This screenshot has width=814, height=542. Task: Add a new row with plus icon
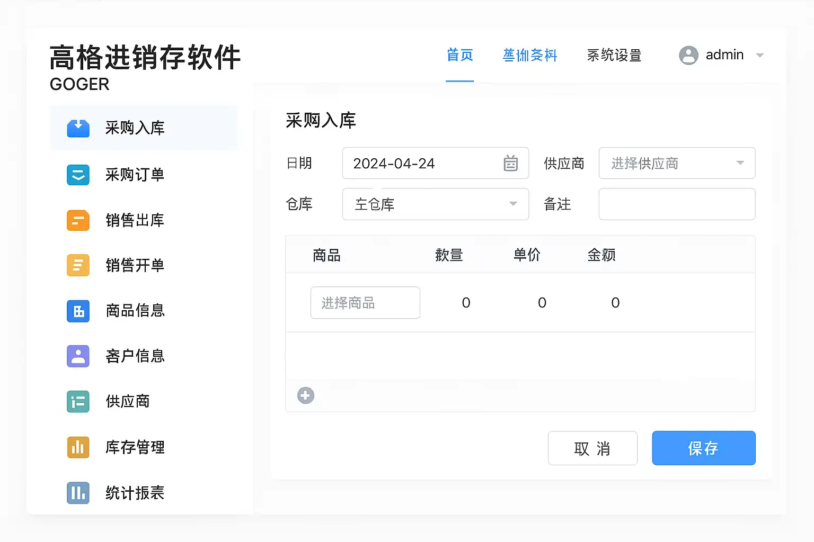[306, 395]
